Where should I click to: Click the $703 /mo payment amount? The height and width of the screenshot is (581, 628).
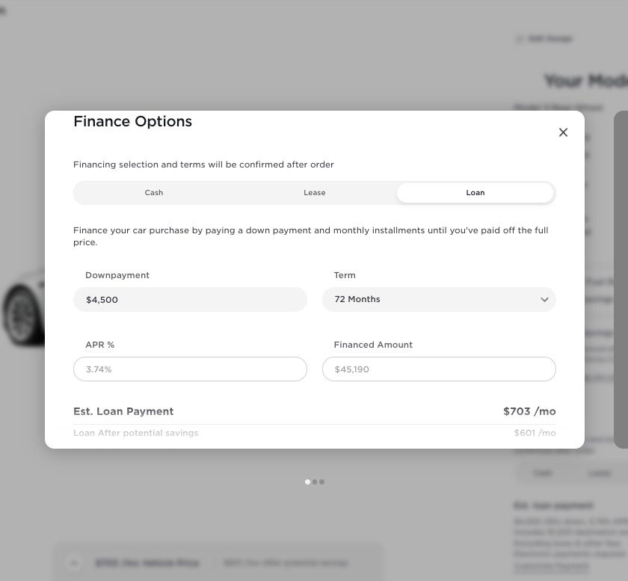pyautogui.click(x=529, y=411)
